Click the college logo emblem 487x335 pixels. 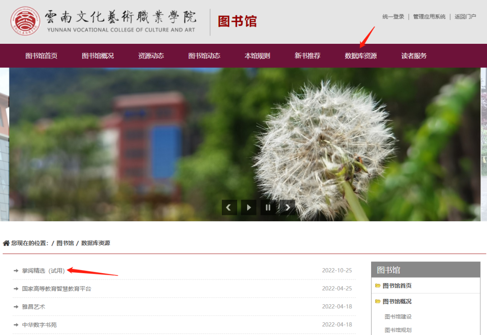(25, 22)
